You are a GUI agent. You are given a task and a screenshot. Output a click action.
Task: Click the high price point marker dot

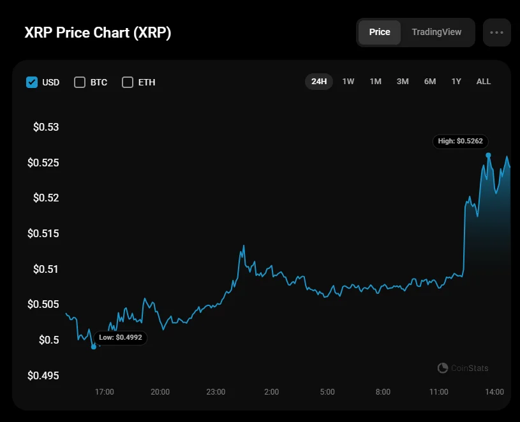488,155
